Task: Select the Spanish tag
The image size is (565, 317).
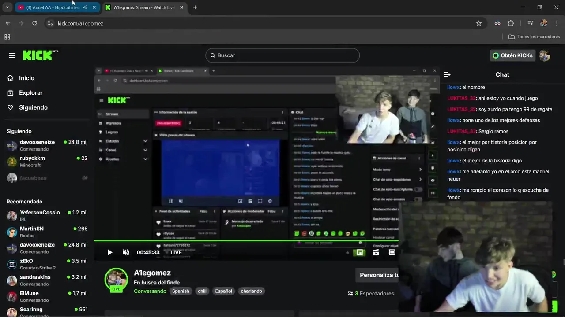Action: [x=181, y=291]
